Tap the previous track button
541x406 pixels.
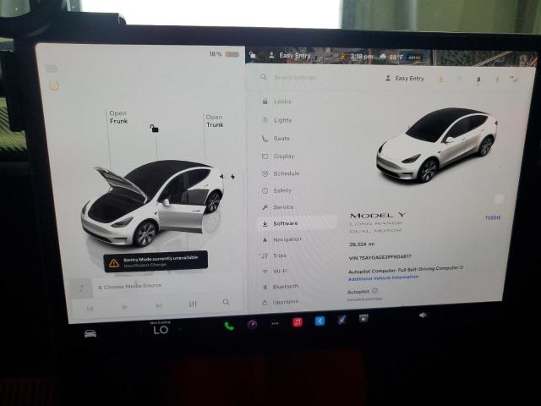pyautogui.click(x=90, y=308)
